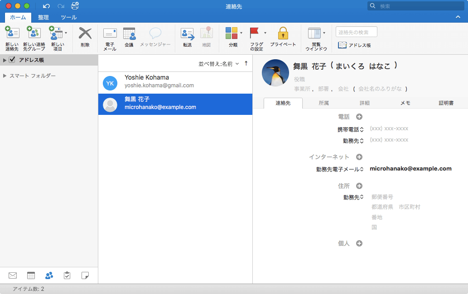Image resolution: width=468 pixels, height=294 pixels.
Task: Expand the アドレス帳 tree triangle
Action: 5,60
